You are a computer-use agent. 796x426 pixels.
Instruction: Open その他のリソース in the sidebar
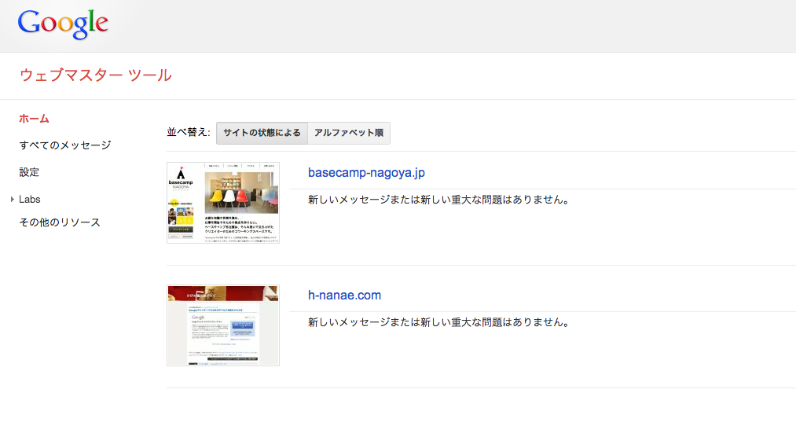(x=60, y=222)
